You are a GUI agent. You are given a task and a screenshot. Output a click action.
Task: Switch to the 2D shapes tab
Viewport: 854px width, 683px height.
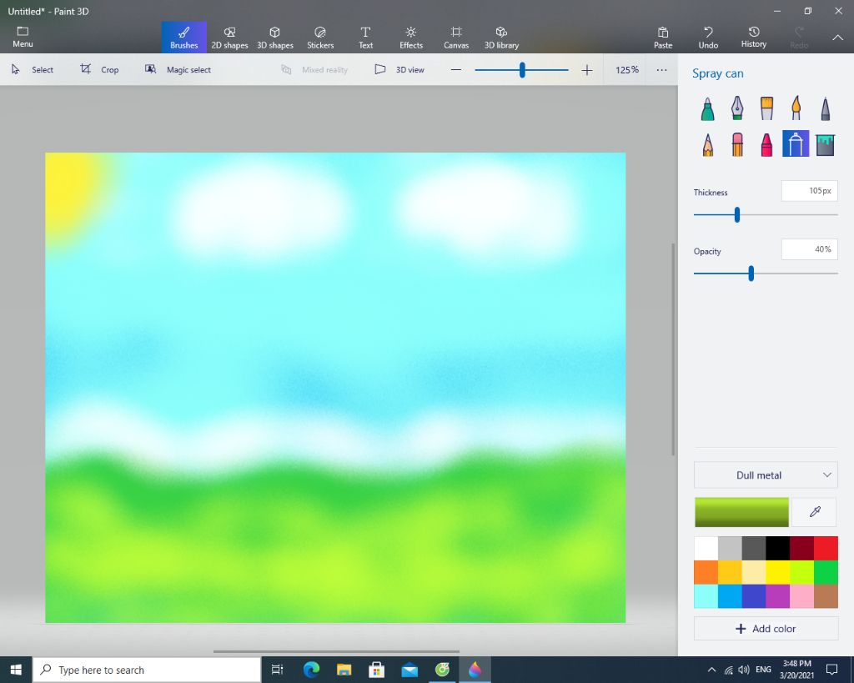tap(229, 38)
